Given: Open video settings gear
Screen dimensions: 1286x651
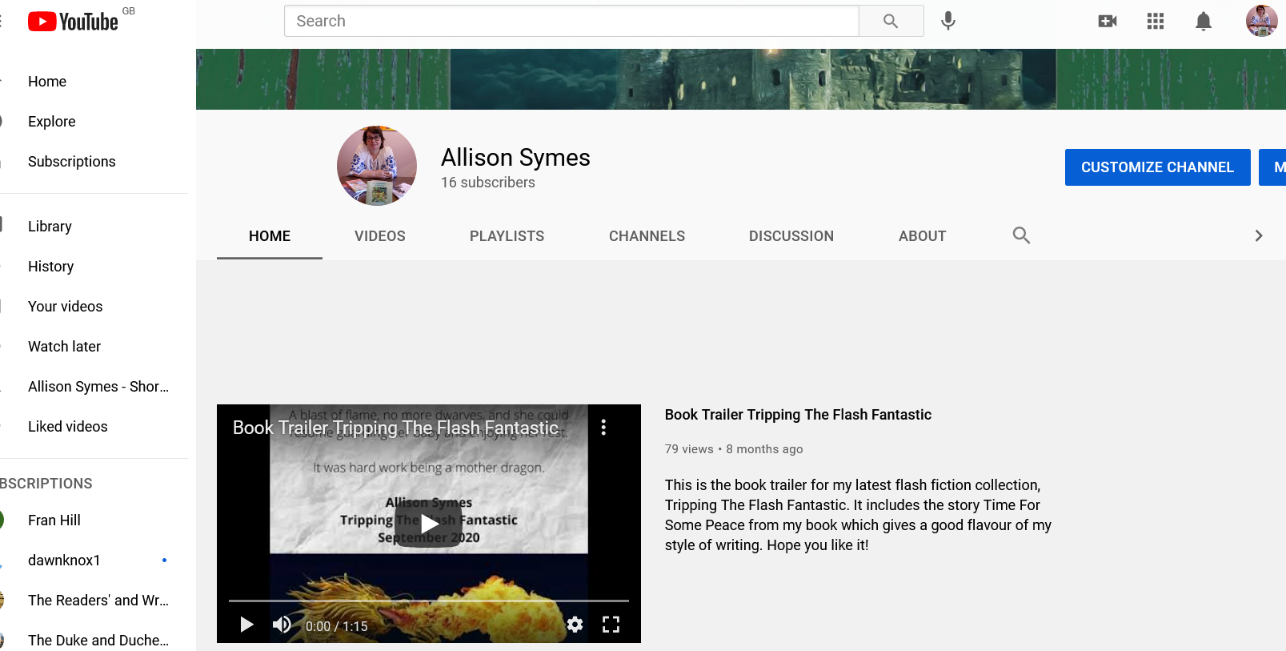Looking at the screenshot, I should [575, 625].
